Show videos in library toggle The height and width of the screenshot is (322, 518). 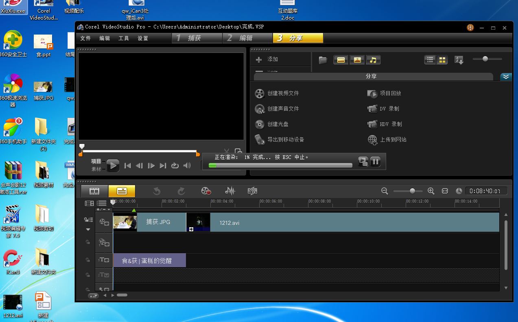(x=341, y=60)
